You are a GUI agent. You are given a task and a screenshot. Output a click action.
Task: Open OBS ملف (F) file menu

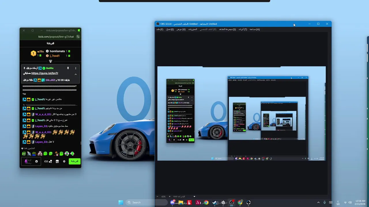(x=160, y=29)
